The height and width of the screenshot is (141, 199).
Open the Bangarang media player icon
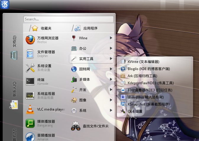click(30, 123)
